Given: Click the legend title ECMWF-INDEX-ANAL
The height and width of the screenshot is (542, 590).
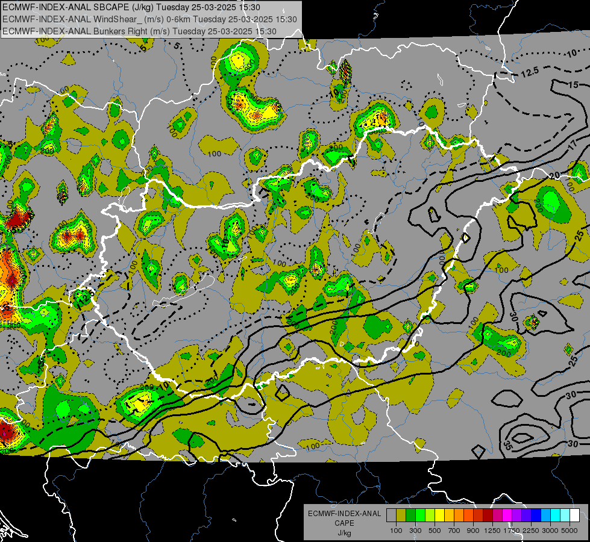Looking at the screenshot, I should pyautogui.click(x=344, y=514).
